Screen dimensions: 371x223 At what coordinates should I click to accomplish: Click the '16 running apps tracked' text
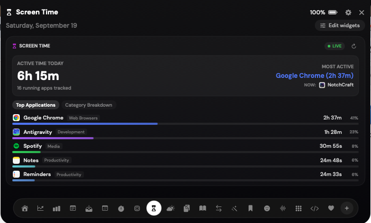(x=44, y=88)
